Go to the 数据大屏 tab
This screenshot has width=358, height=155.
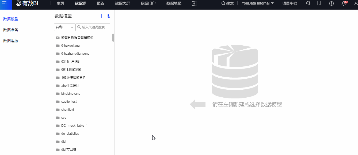point(123,3)
